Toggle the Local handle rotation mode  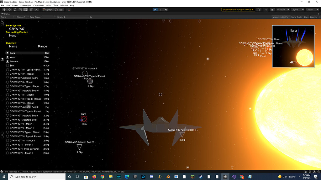pos(59,10)
